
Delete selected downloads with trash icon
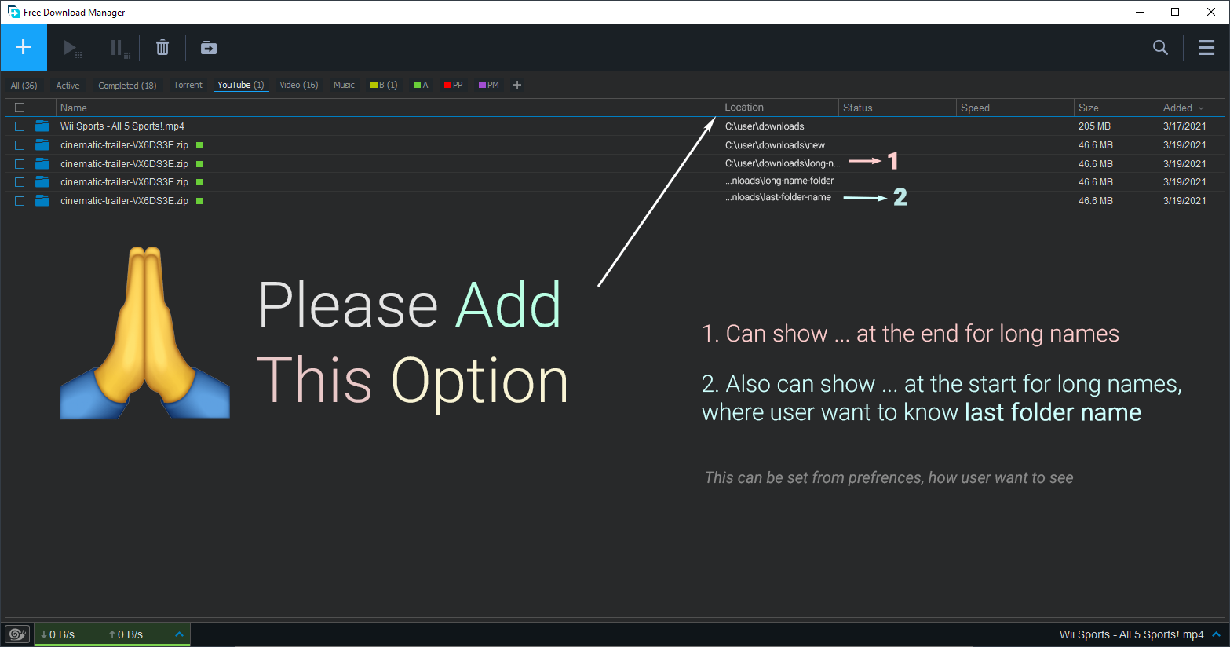(162, 48)
